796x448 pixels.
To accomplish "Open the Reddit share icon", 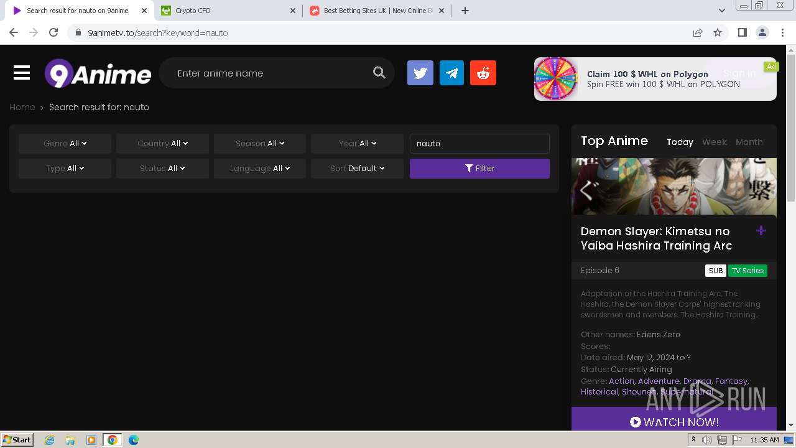I will coord(483,73).
